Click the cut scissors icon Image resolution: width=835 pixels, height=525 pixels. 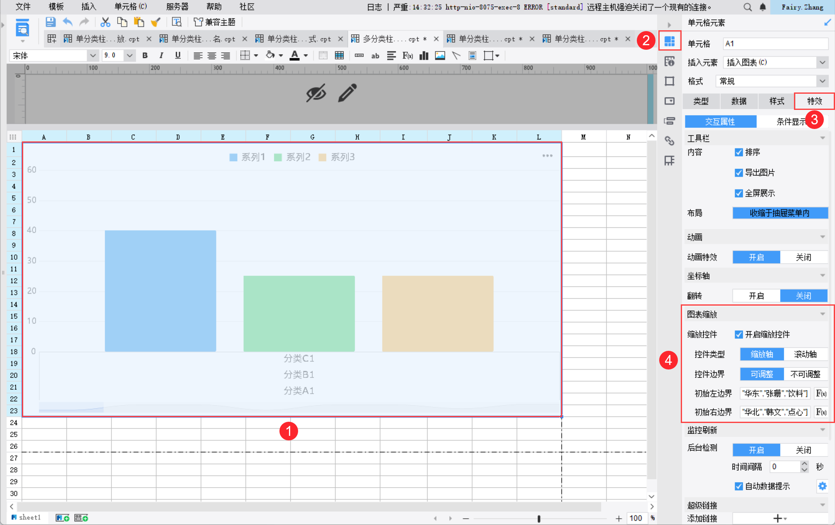tap(105, 22)
